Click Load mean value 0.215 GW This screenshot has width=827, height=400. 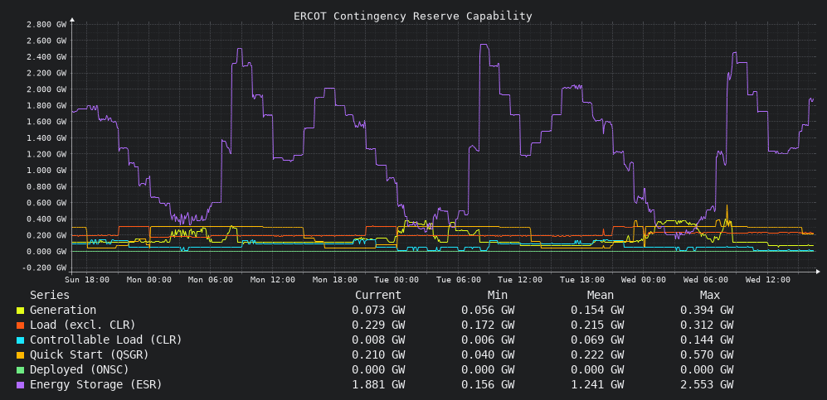coord(597,325)
